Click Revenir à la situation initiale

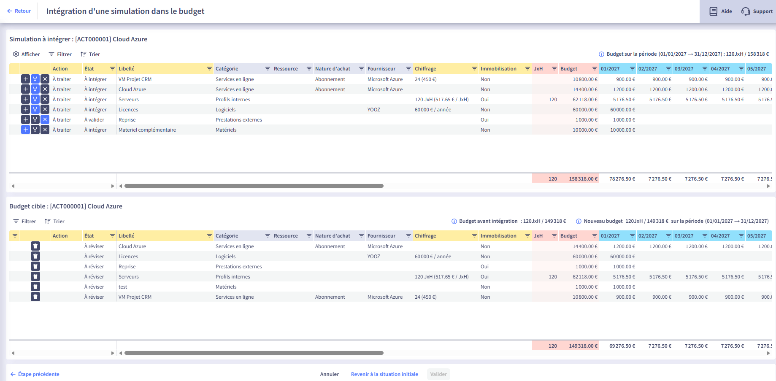(x=384, y=374)
